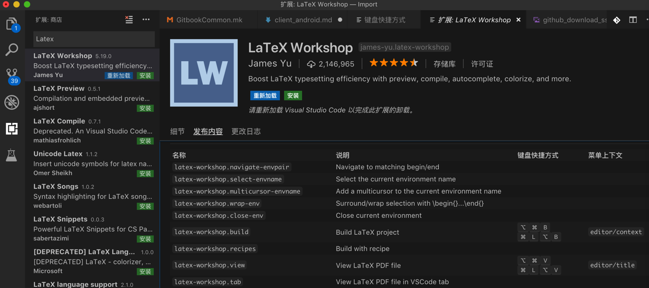The height and width of the screenshot is (288, 649).
Task: Click the latex-workshop.close-env command
Action: coord(219,215)
